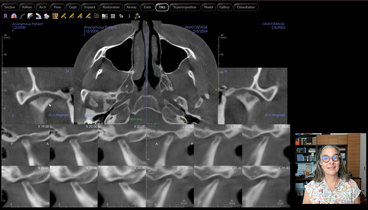
Task: Click the R 23.00 sagittal slice
Action: pyautogui.click(x=74, y=187)
